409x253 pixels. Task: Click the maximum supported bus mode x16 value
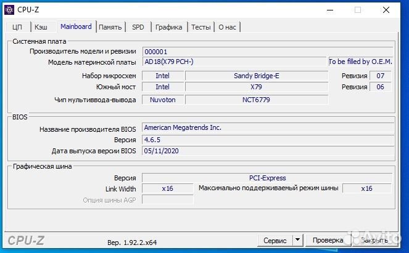(x=367, y=188)
